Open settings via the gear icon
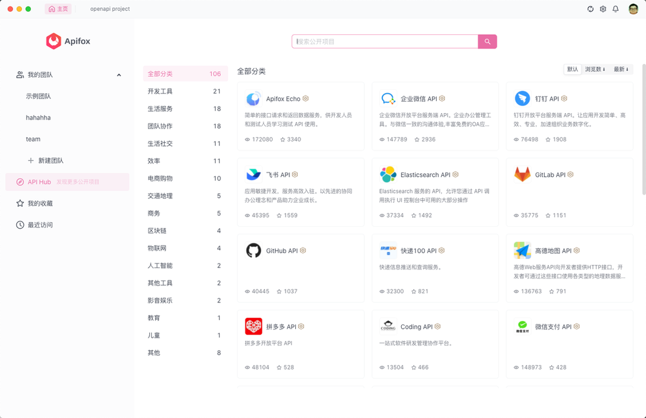Image resolution: width=646 pixels, height=418 pixels. [603, 9]
